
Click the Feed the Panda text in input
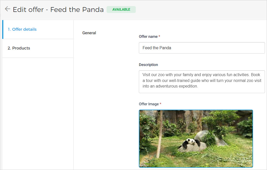pyautogui.click(x=157, y=48)
